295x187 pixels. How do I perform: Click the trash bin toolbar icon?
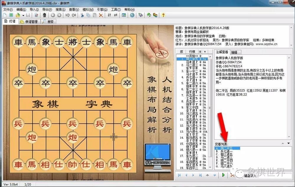(45, 15)
